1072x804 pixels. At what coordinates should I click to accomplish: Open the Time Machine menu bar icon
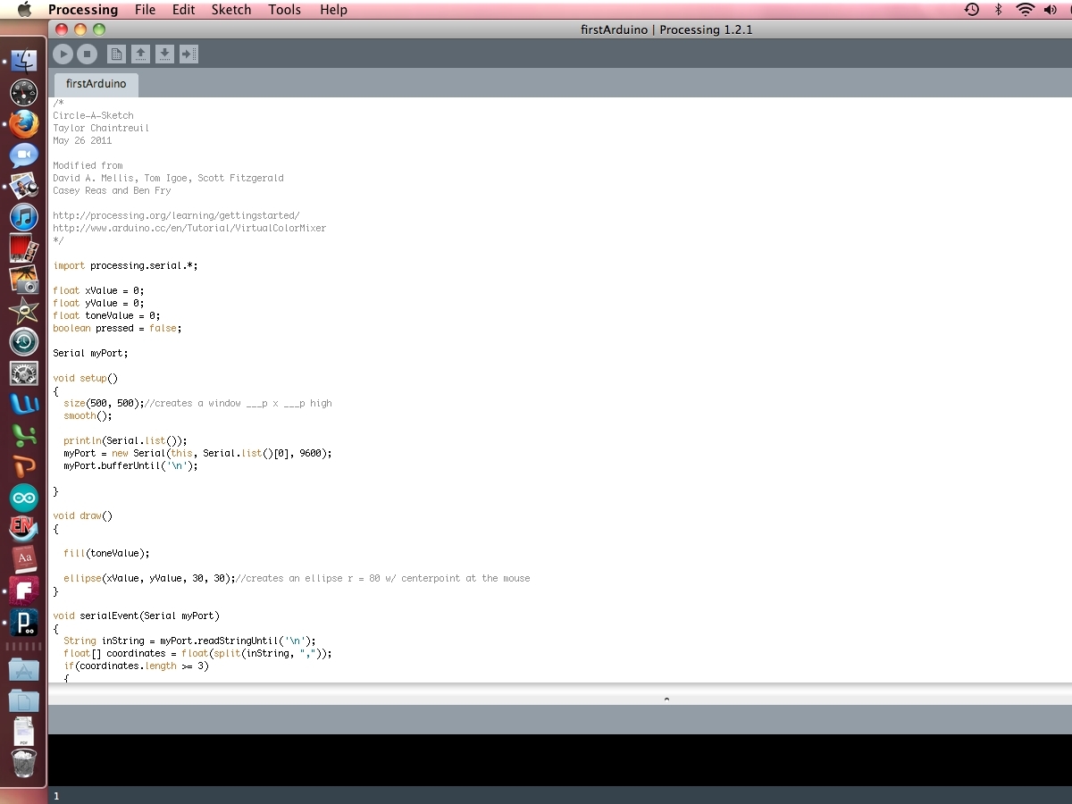[972, 10]
